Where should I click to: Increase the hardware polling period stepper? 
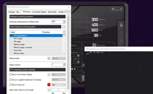coord(64,21)
